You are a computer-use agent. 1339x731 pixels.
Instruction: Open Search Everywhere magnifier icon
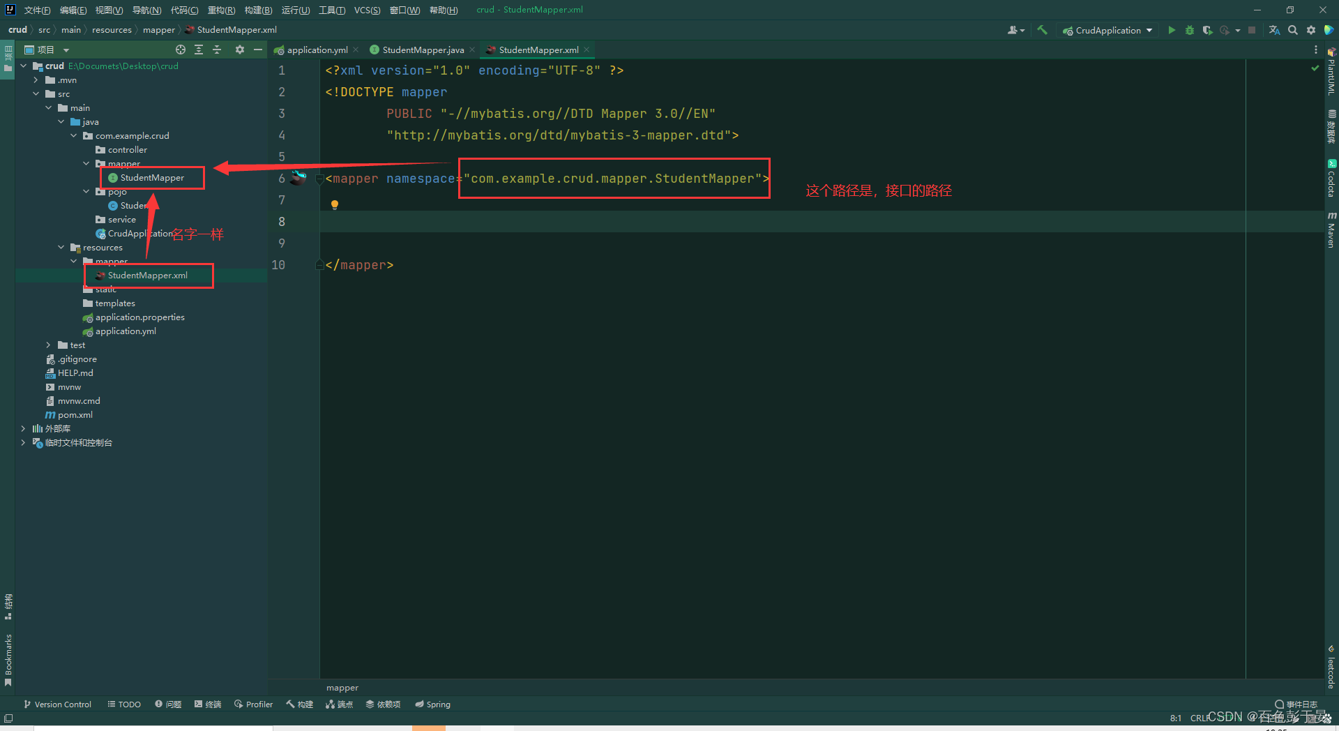coord(1293,30)
